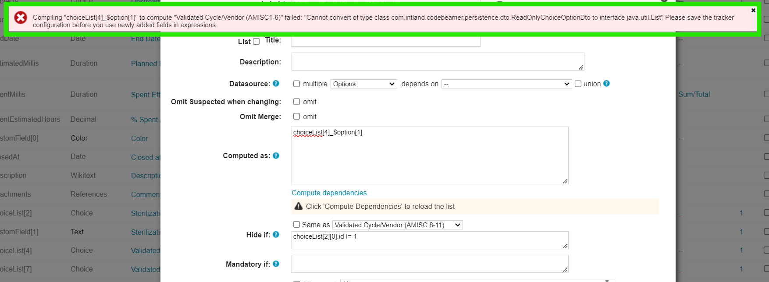Viewport: 769px width, 282px height.
Task: Open the Sum/Total link in background table
Action: (694, 94)
